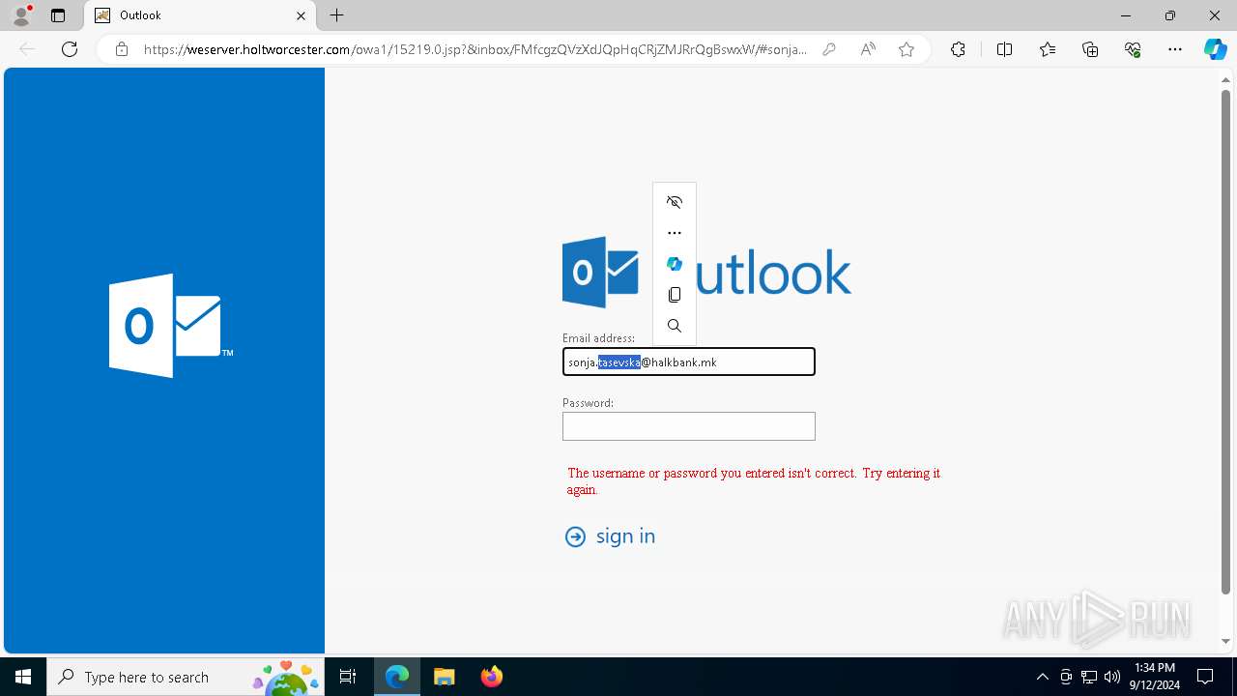The height and width of the screenshot is (696, 1237).
Task: Open Edge Settings and more menu
Action: (x=1175, y=49)
